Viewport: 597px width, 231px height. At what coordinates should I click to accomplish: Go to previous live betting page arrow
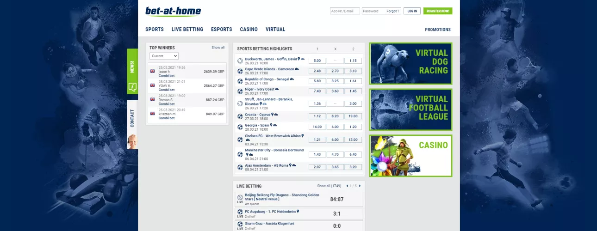click(x=347, y=186)
